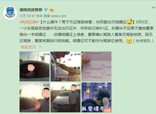Click the arrow next to 收起全文

(x=40, y=47)
